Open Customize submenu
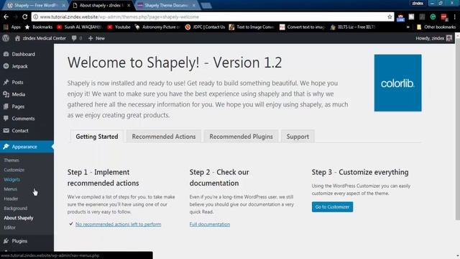The width and height of the screenshot is (460, 259). coord(14,170)
